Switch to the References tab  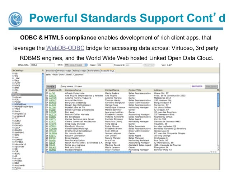[x=94, y=71]
